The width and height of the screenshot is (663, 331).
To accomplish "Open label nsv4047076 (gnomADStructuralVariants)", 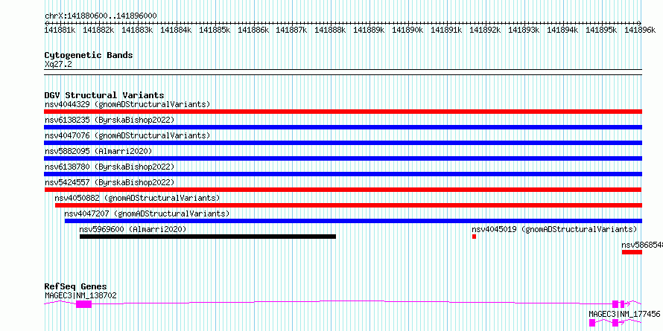I will tap(127, 135).
